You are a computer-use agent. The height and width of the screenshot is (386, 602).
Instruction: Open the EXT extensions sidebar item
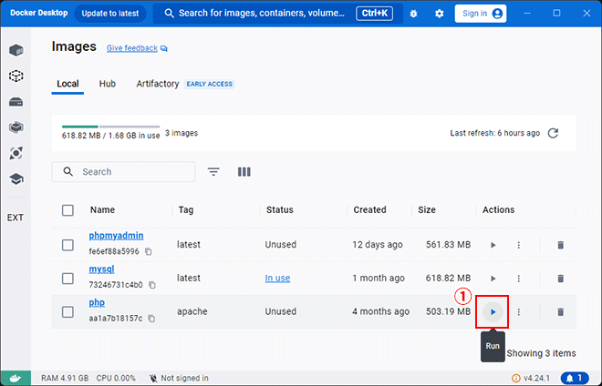tap(16, 218)
